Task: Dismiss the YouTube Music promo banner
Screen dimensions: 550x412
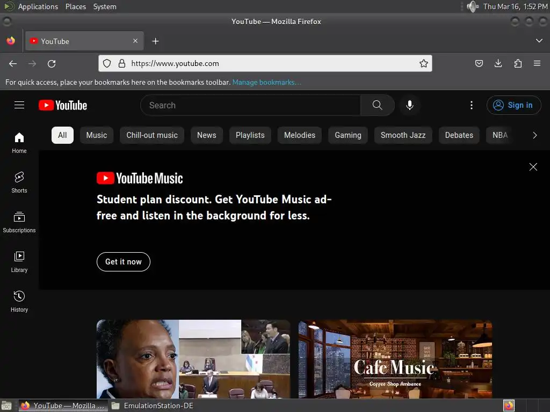Action: [533, 167]
